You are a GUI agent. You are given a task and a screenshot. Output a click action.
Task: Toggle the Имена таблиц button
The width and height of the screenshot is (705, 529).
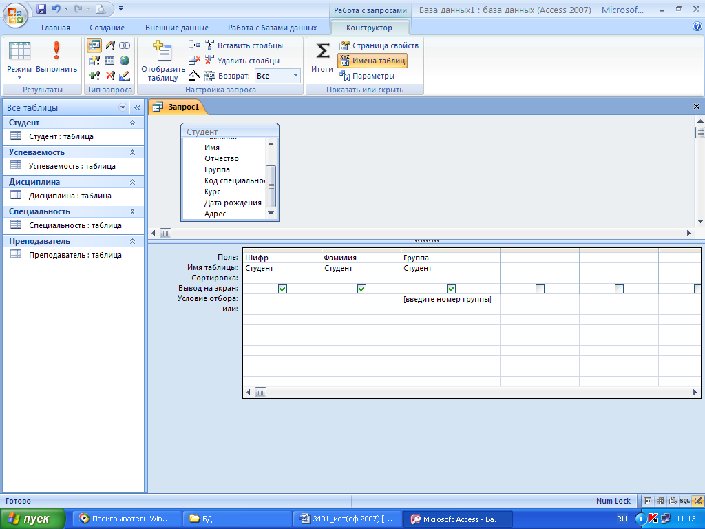tap(372, 61)
